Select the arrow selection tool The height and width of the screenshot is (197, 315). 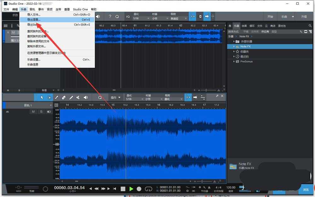(x=42, y=98)
